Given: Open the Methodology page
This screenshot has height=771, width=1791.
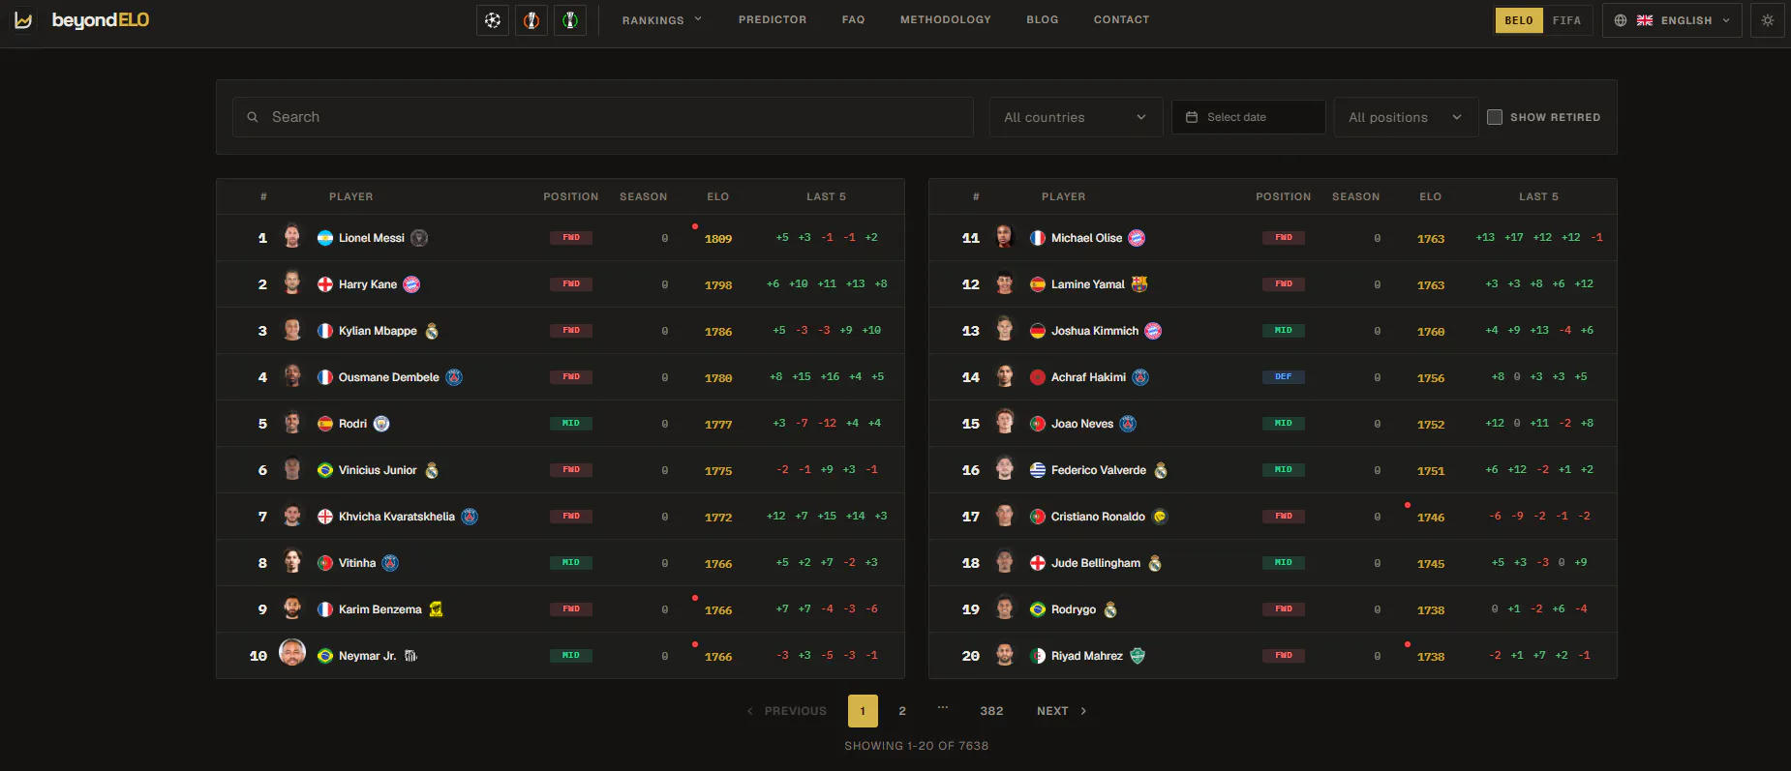Looking at the screenshot, I should pos(946,19).
